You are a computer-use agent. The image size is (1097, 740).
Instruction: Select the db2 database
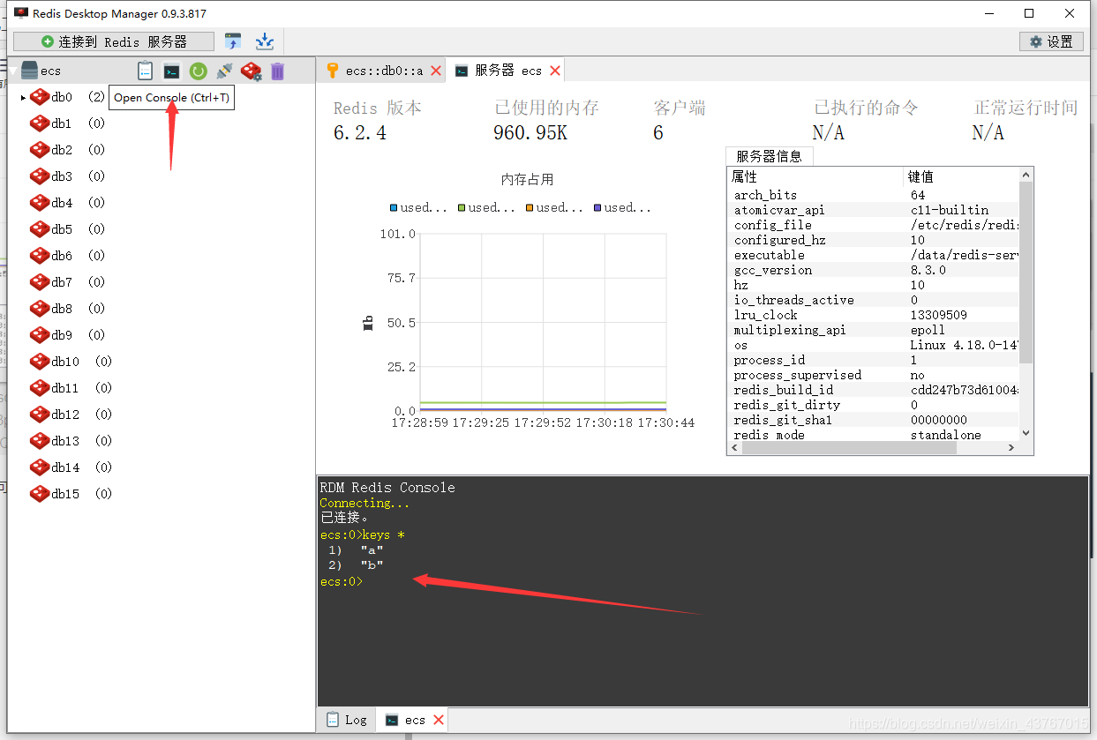point(62,150)
